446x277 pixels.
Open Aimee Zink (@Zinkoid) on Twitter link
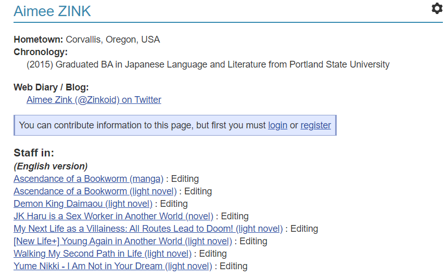(x=94, y=100)
